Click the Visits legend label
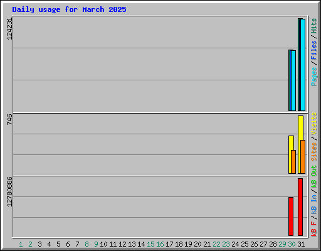321x251 pixels. point(314,124)
